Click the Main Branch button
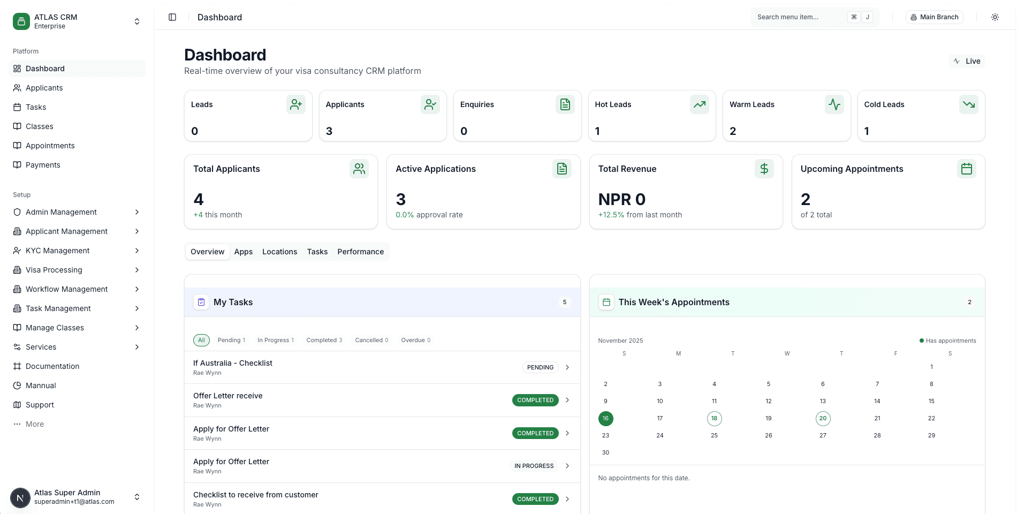This screenshot has height=514, width=1017. (934, 17)
